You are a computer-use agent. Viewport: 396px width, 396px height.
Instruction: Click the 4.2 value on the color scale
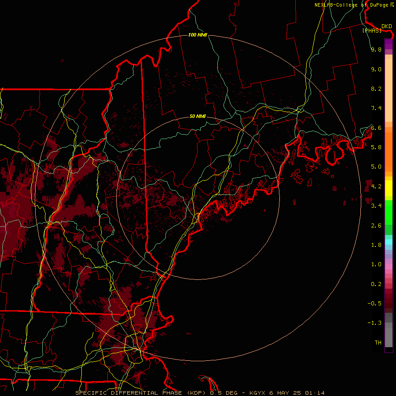376,187
